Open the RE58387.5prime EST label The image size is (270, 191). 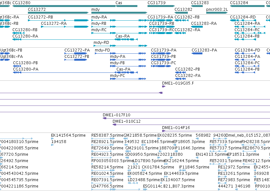tap(108, 135)
